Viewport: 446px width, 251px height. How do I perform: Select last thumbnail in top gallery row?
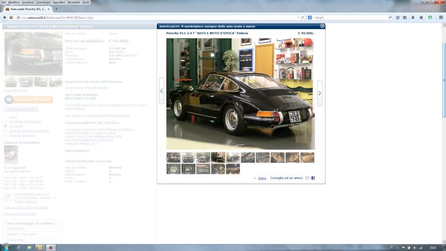point(307,157)
